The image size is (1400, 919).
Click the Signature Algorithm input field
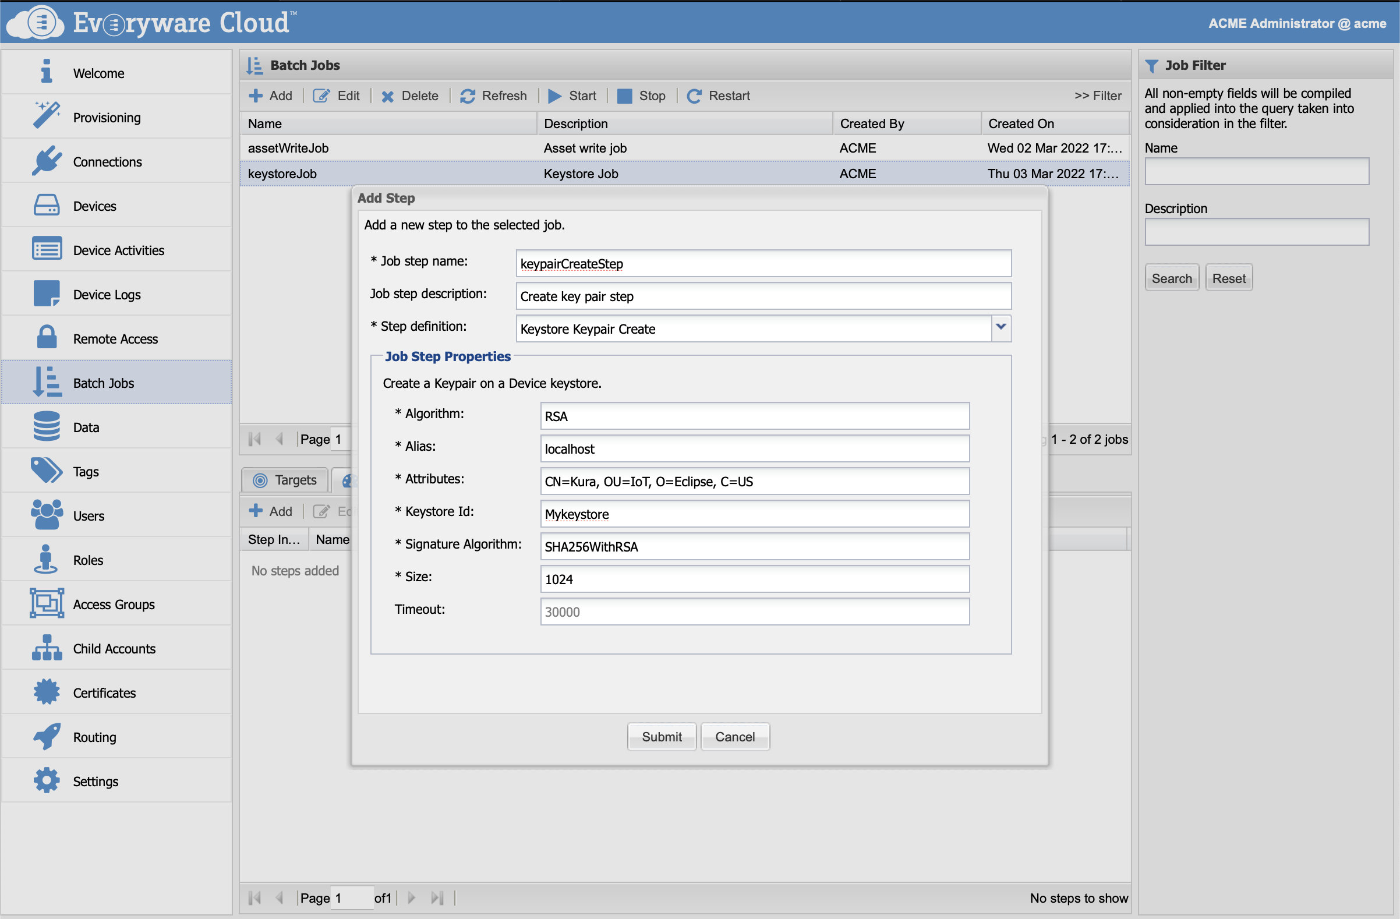tap(755, 547)
